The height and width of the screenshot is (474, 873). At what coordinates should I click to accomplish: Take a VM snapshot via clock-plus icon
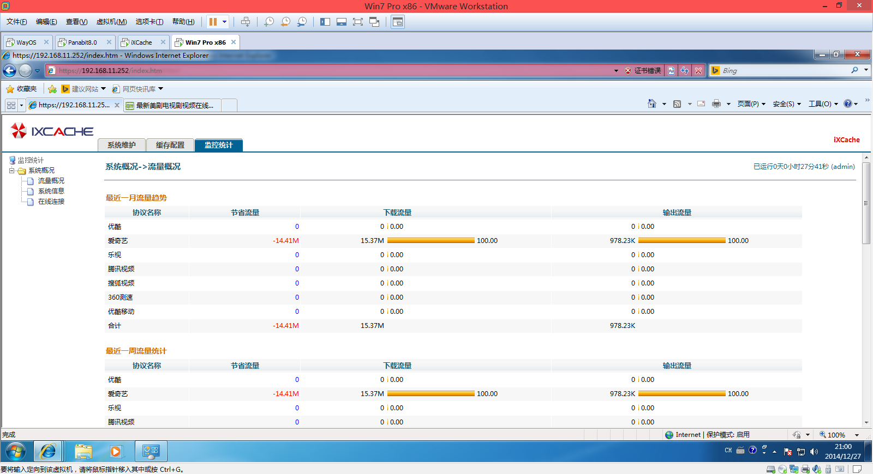(269, 22)
